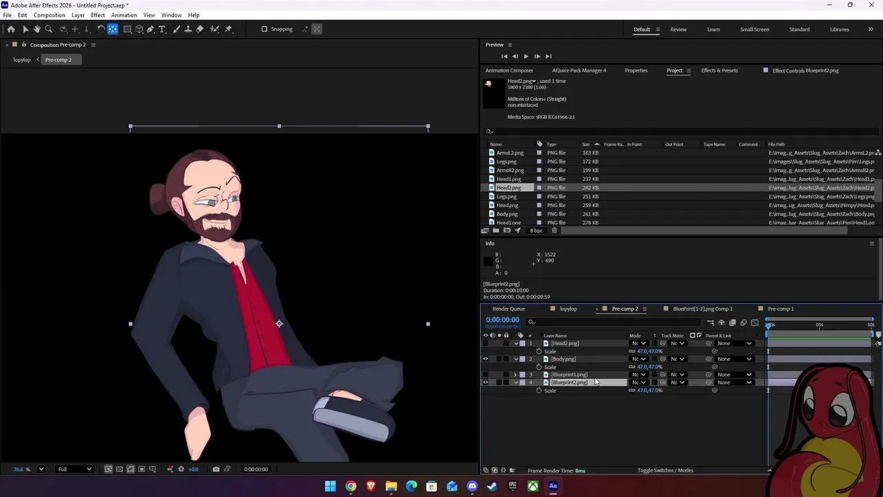Image resolution: width=883 pixels, height=497 pixels.
Task: Select the 3D cube tool in toolbar
Action: click(139, 29)
